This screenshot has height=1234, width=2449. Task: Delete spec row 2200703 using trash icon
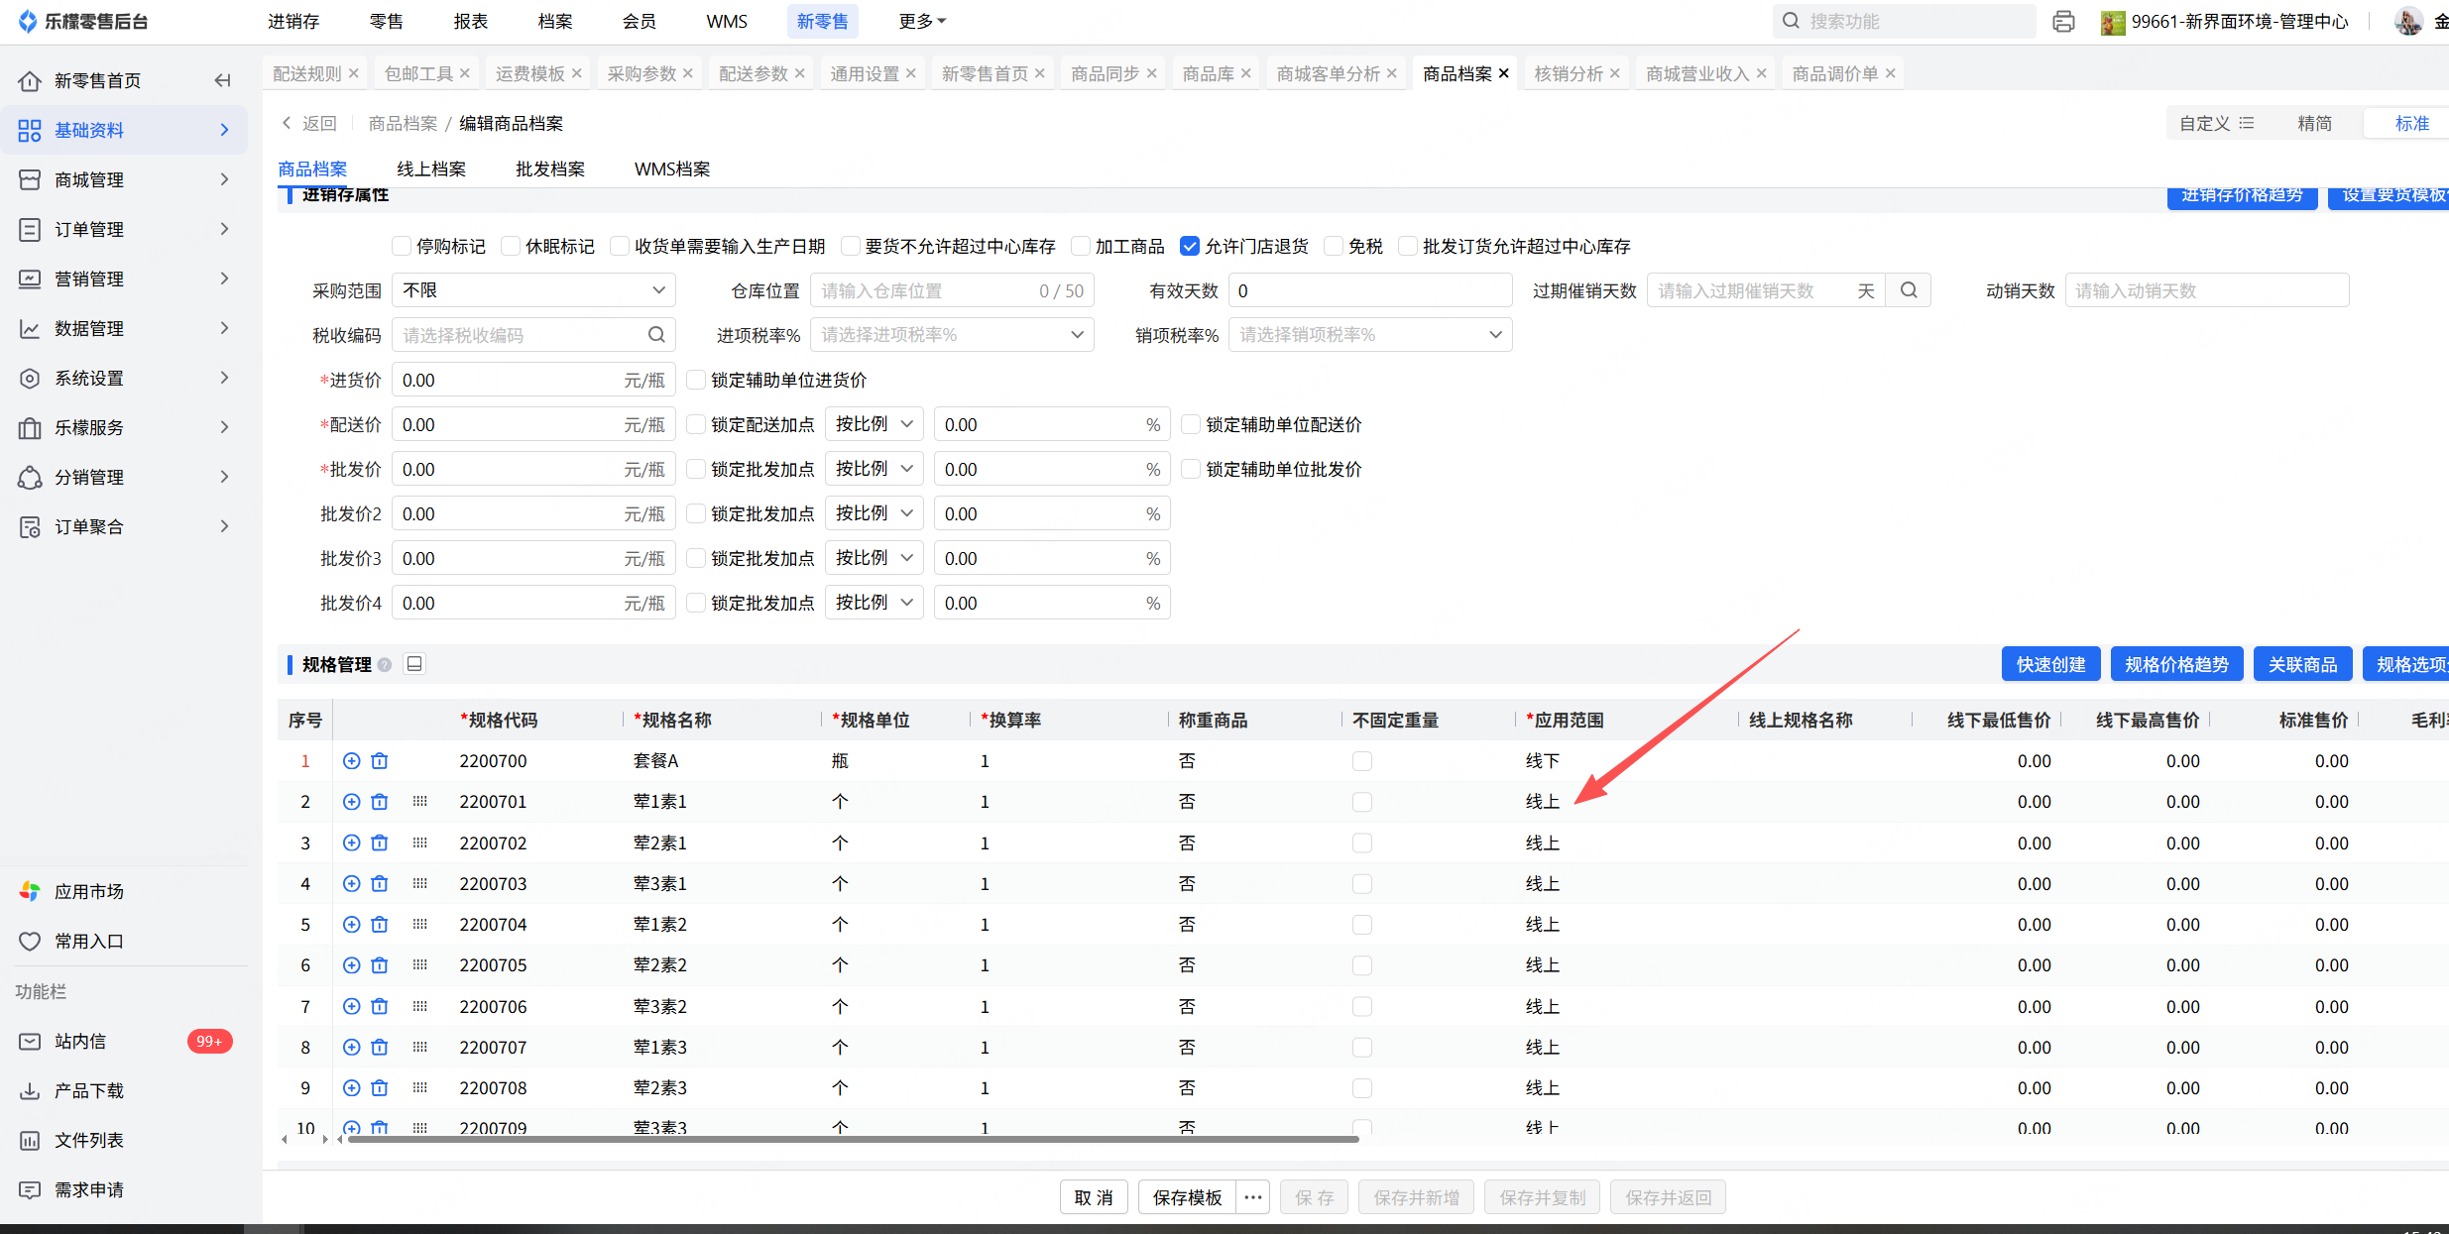(379, 883)
